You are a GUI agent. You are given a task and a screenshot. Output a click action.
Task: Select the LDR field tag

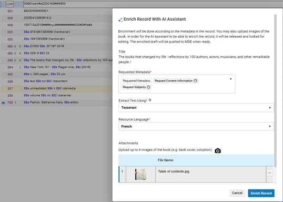[x=9, y=4]
